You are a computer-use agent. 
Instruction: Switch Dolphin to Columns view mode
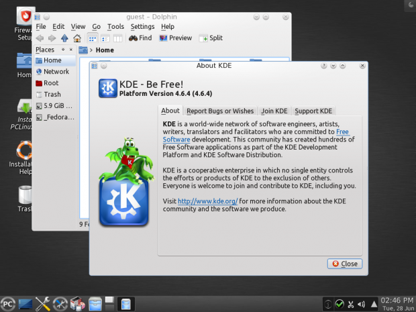118,38
